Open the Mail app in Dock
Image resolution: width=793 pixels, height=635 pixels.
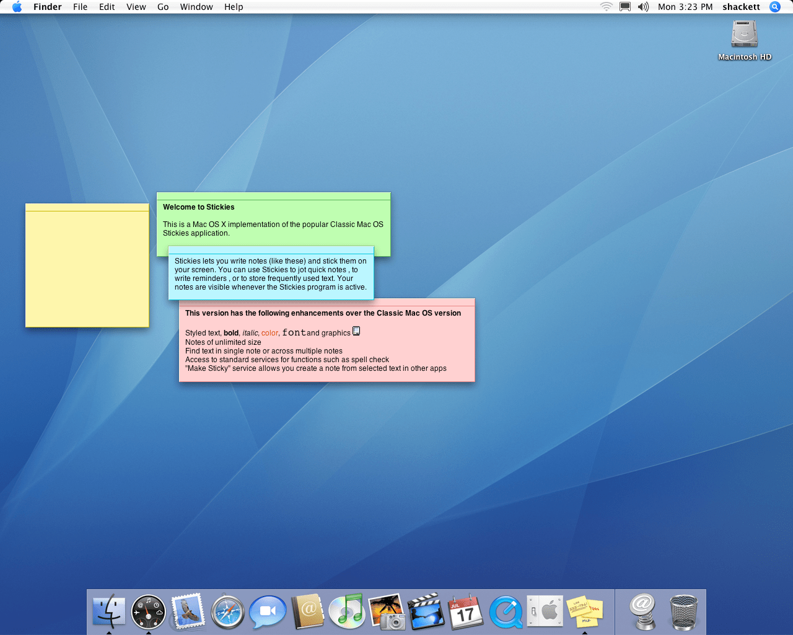[x=188, y=611]
